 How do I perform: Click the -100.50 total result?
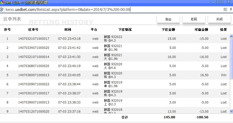pyautogui.click(x=202, y=117)
